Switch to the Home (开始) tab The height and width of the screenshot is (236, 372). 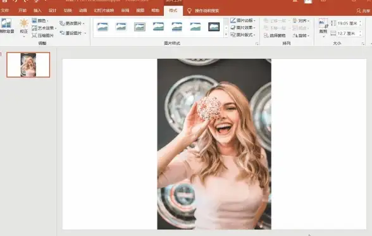pos(22,10)
